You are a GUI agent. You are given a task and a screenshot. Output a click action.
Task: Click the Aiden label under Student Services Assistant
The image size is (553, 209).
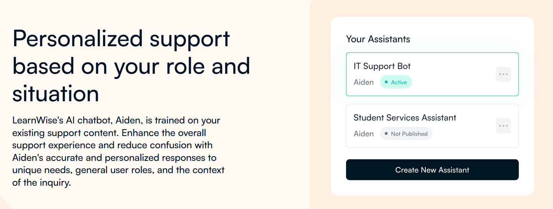[x=364, y=134]
